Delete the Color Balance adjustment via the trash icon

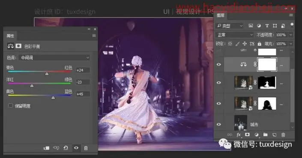tap(86, 148)
